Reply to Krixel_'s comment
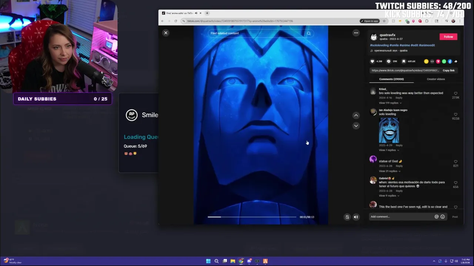This screenshot has height=266, width=474. pyautogui.click(x=399, y=98)
